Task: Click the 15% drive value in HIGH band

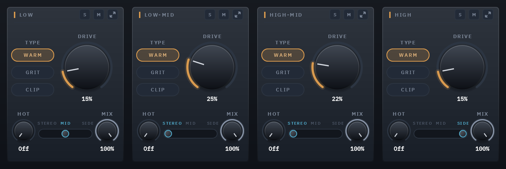Action: click(x=462, y=99)
